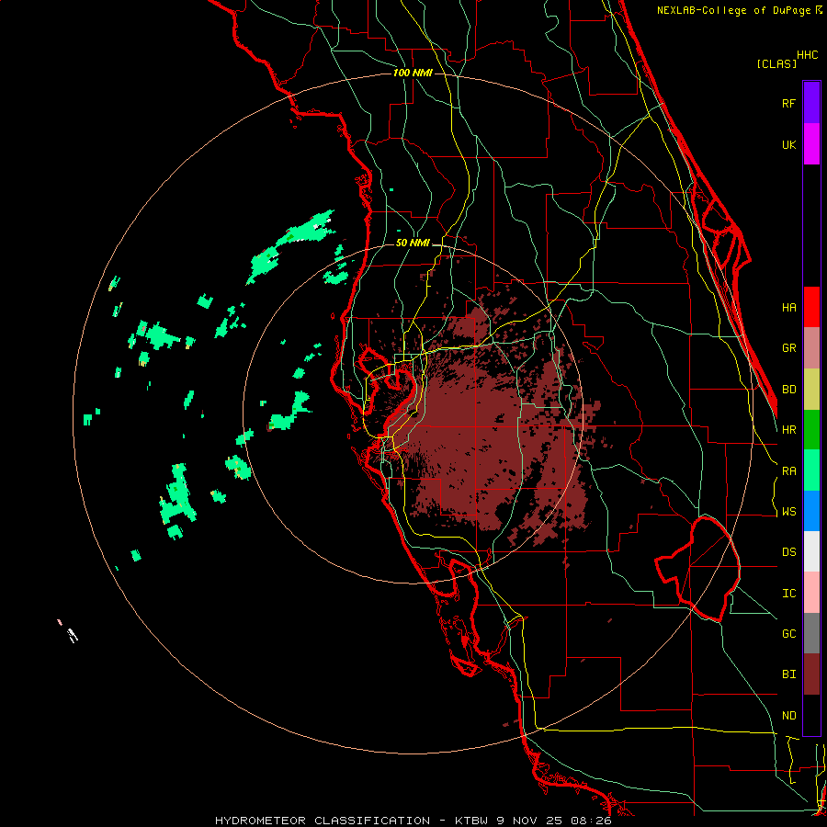The height and width of the screenshot is (827, 827).
Task: Click the 'WS' legend label
Action: click(x=788, y=512)
